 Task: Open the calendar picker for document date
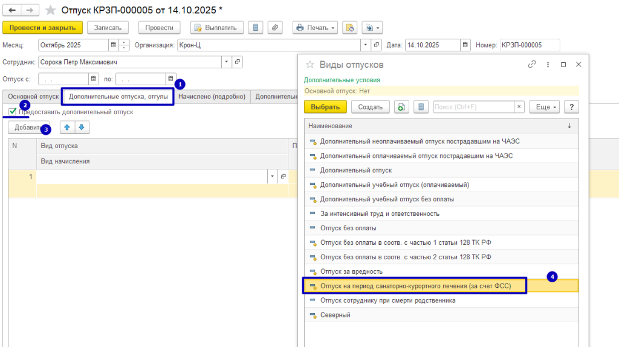(465, 45)
